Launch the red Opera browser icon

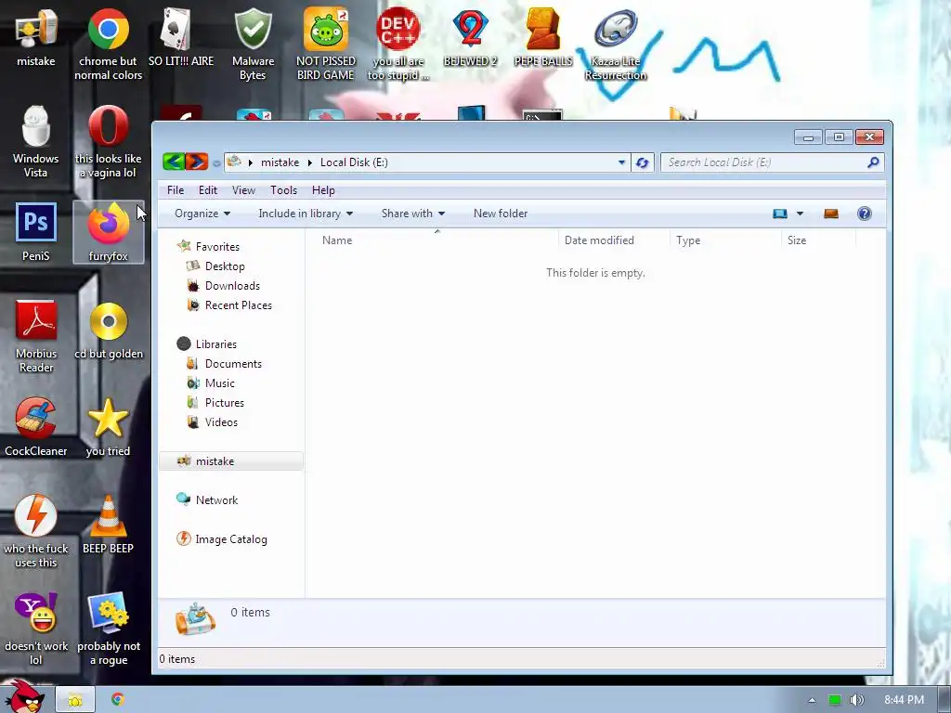click(108, 142)
